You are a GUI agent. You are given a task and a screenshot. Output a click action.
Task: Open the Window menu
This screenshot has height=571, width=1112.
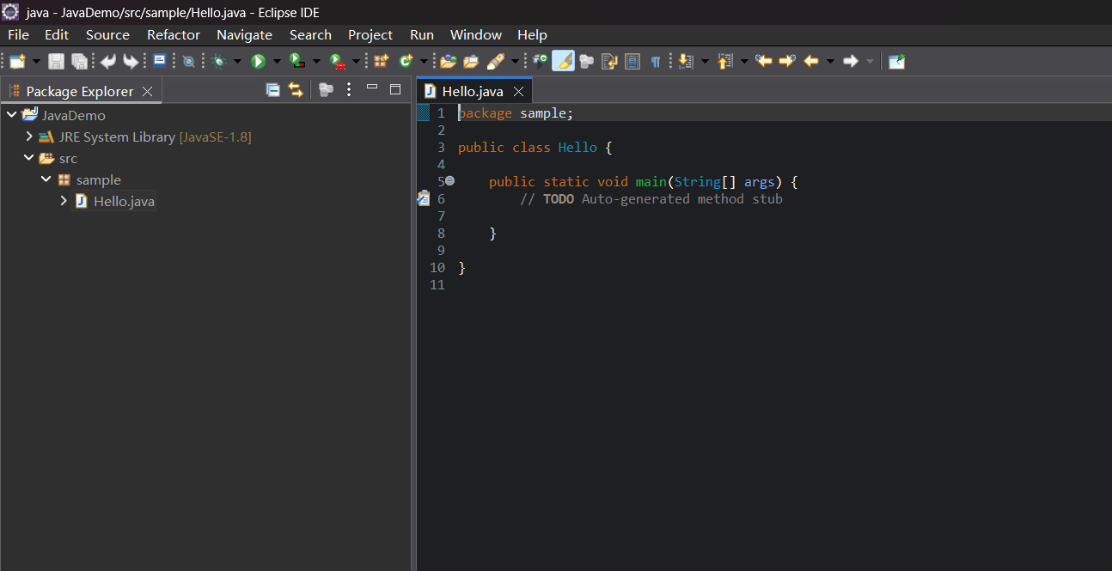(476, 34)
